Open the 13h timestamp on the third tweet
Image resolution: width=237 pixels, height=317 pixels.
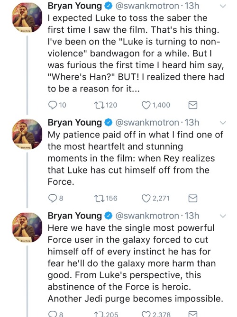[192, 216]
